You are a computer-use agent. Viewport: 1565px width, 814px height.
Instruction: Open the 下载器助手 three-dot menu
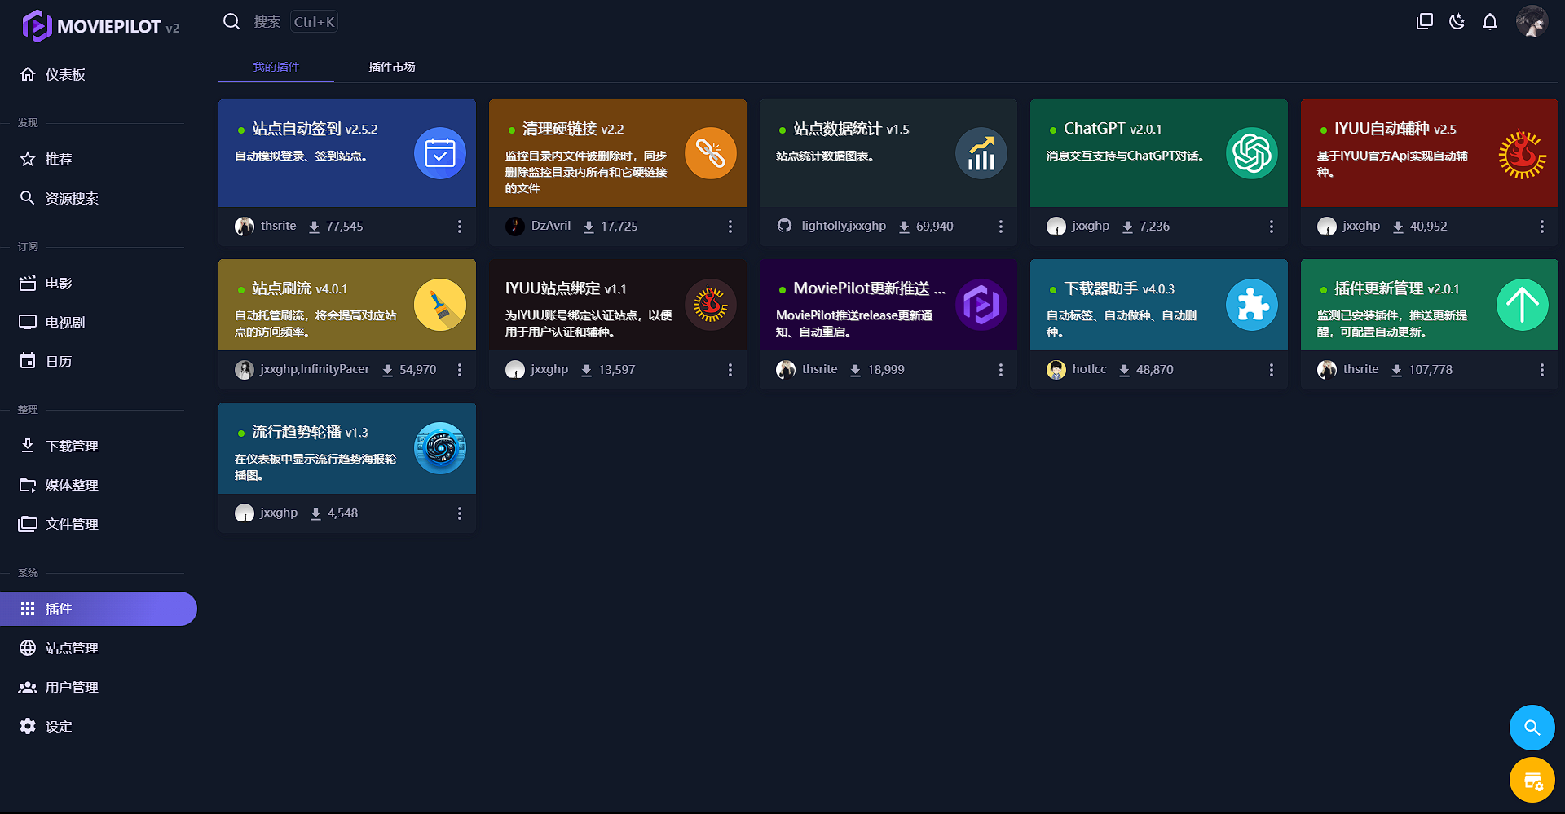pyautogui.click(x=1272, y=370)
